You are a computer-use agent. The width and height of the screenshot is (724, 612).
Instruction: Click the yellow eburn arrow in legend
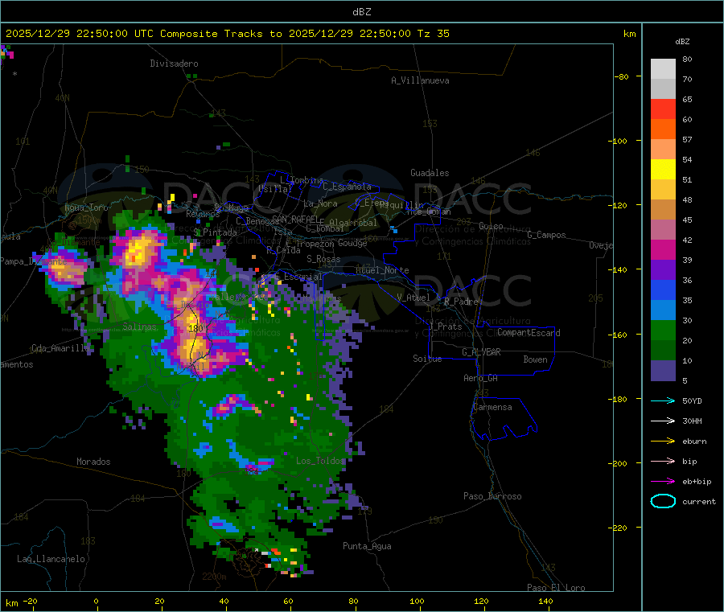663,442
